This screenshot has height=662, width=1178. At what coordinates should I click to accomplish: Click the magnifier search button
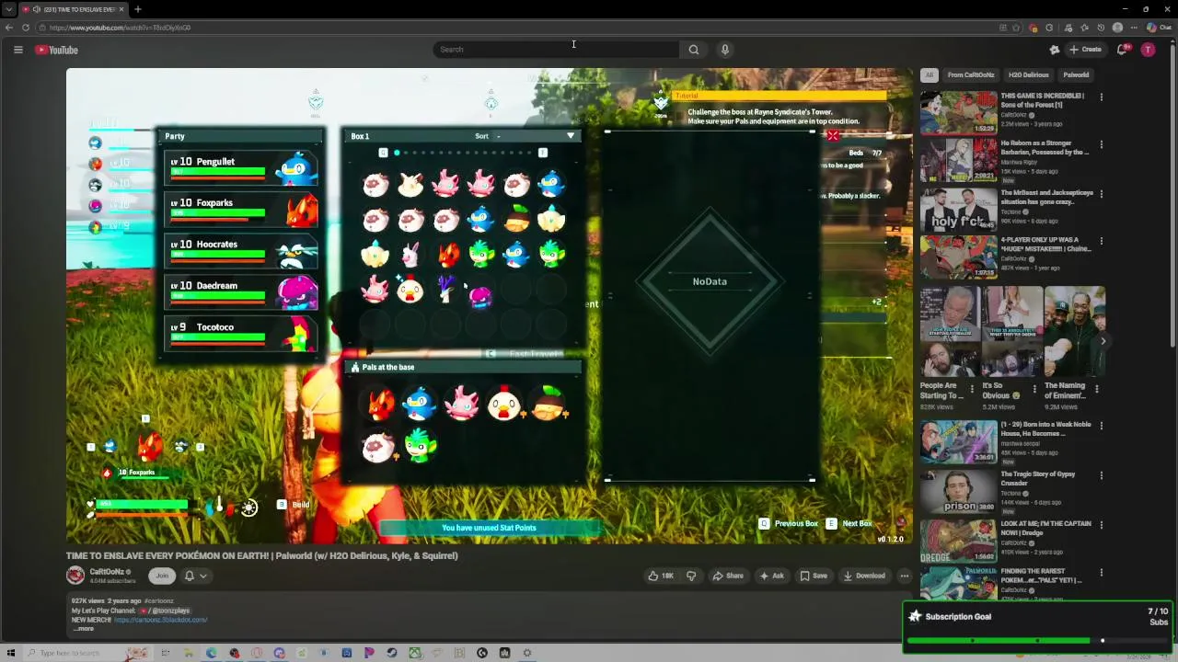(x=694, y=50)
